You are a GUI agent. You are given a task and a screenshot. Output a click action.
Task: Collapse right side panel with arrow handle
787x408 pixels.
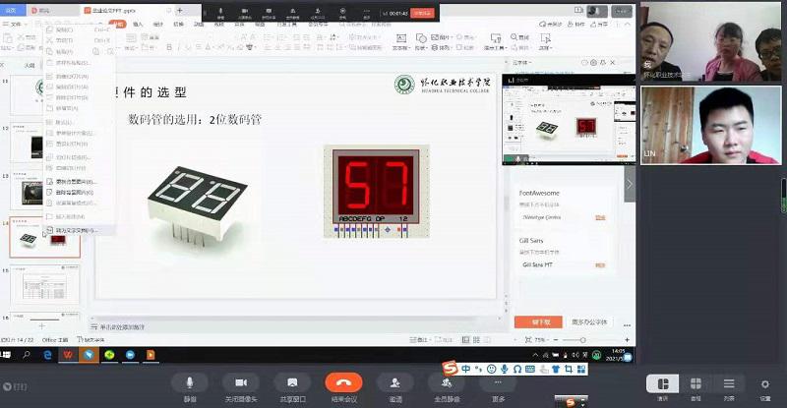tap(630, 184)
